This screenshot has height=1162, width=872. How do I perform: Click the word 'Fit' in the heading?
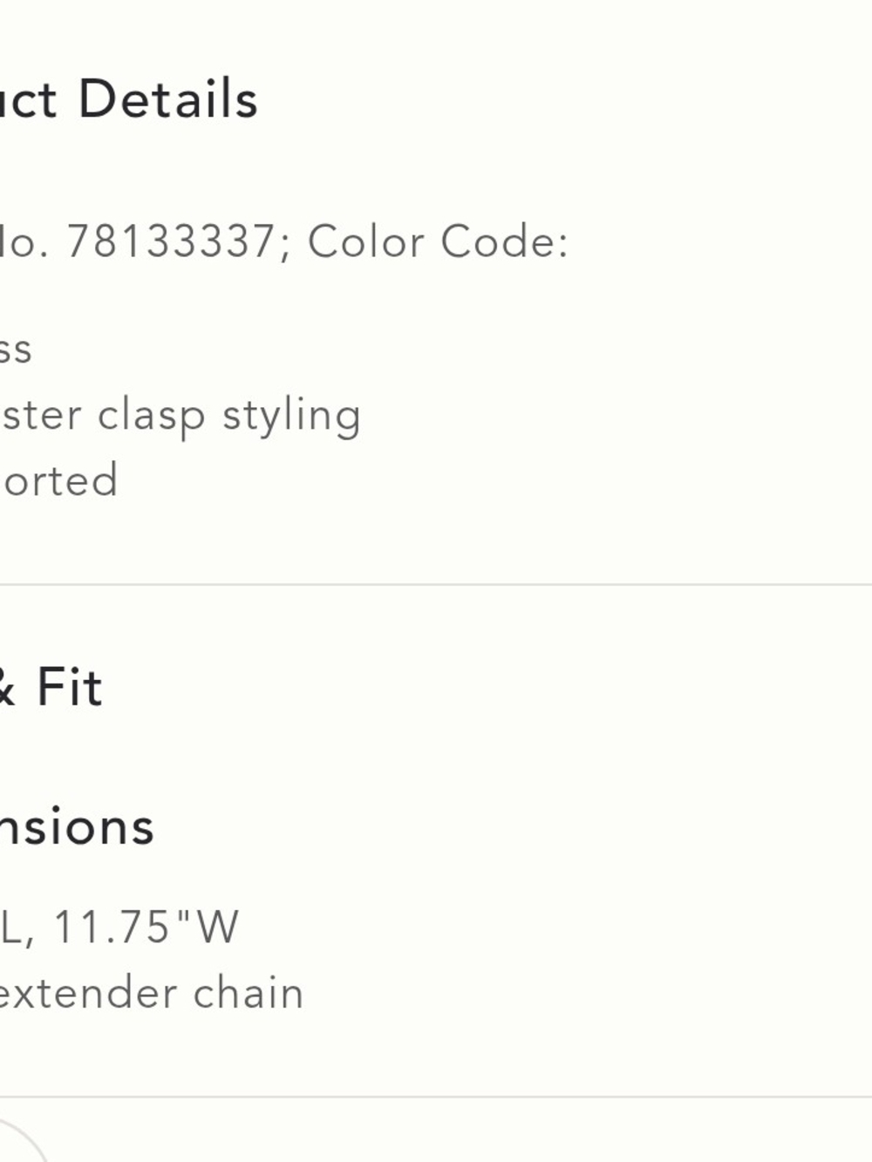click(x=69, y=686)
